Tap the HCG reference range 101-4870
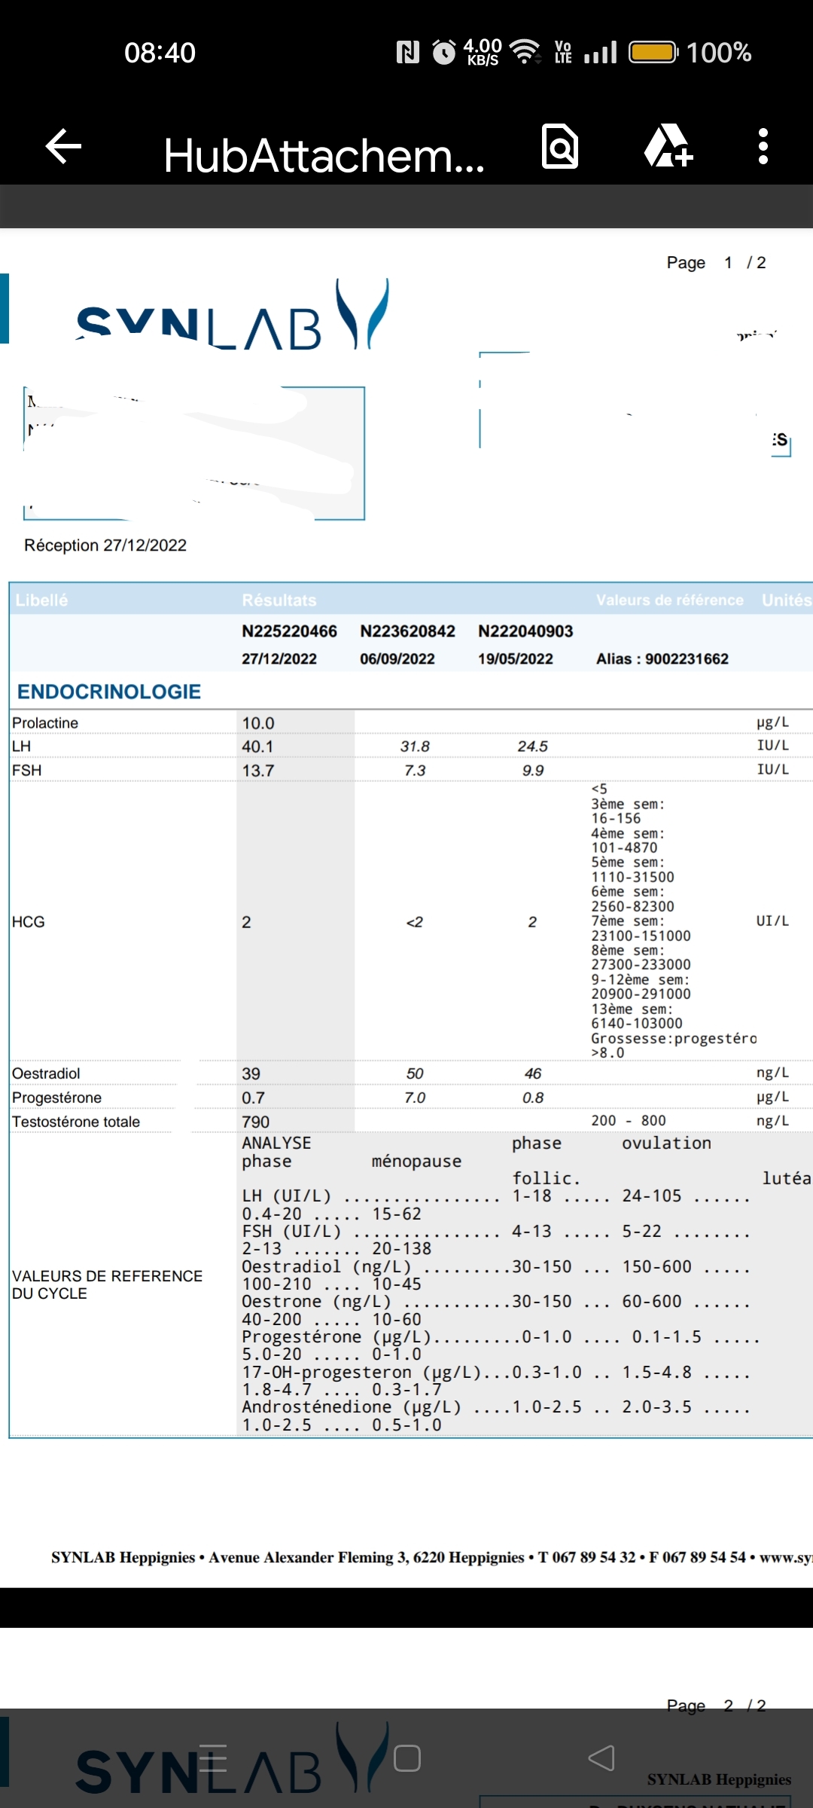Image resolution: width=813 pixels, height=1808 pixels. [624, 848]
